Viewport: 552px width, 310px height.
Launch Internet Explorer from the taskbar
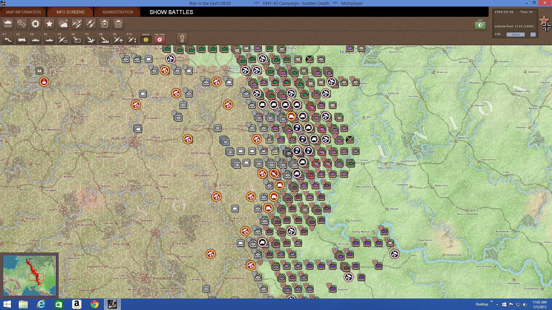point(41,304)
